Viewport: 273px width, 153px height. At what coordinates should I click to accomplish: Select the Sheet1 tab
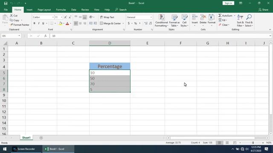coord(26,138)
